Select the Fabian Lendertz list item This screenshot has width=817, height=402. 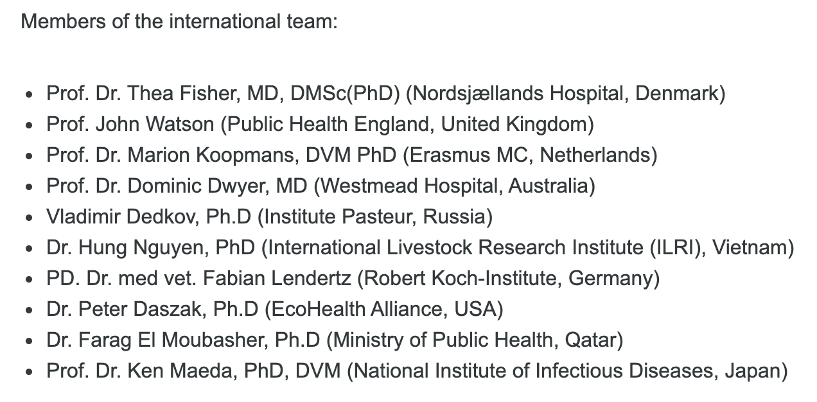353,279
